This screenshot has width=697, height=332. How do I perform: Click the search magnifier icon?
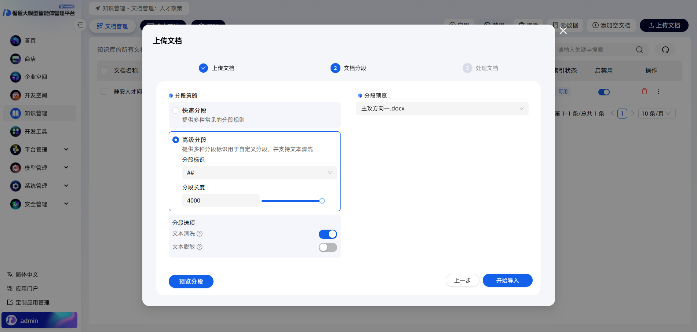pyautogui.click(x=639, y=50)
